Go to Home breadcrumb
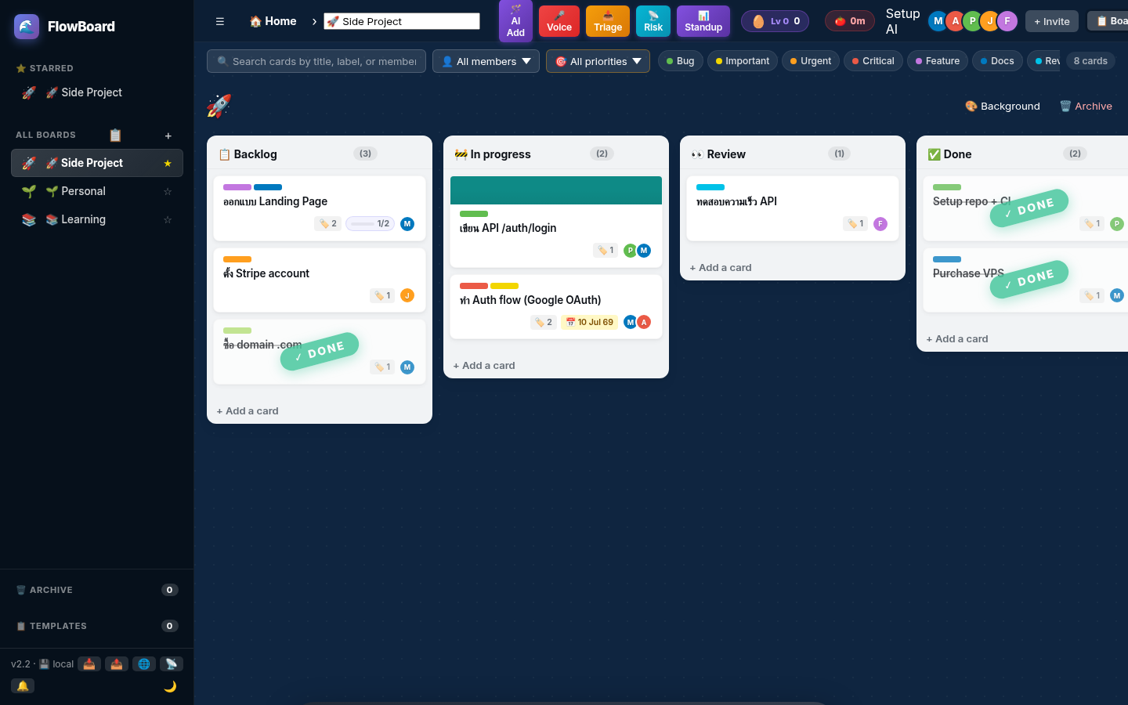The height and width of the screenshot is (705, 1128). point(273,21)
